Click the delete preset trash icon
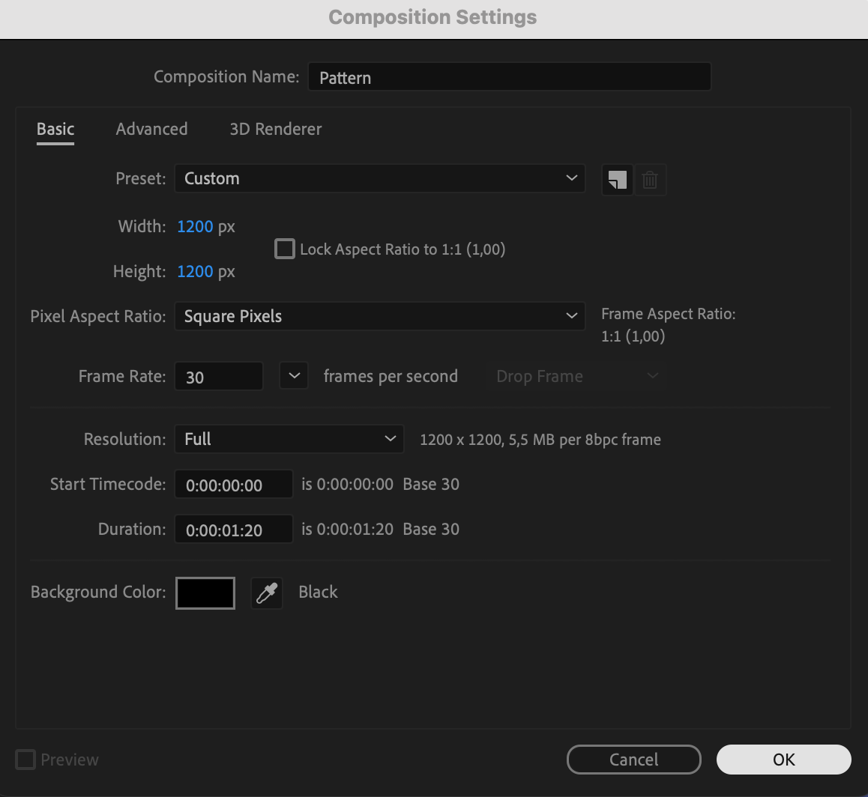Screen dimensions: 868x797 click(x=650, y=180)
